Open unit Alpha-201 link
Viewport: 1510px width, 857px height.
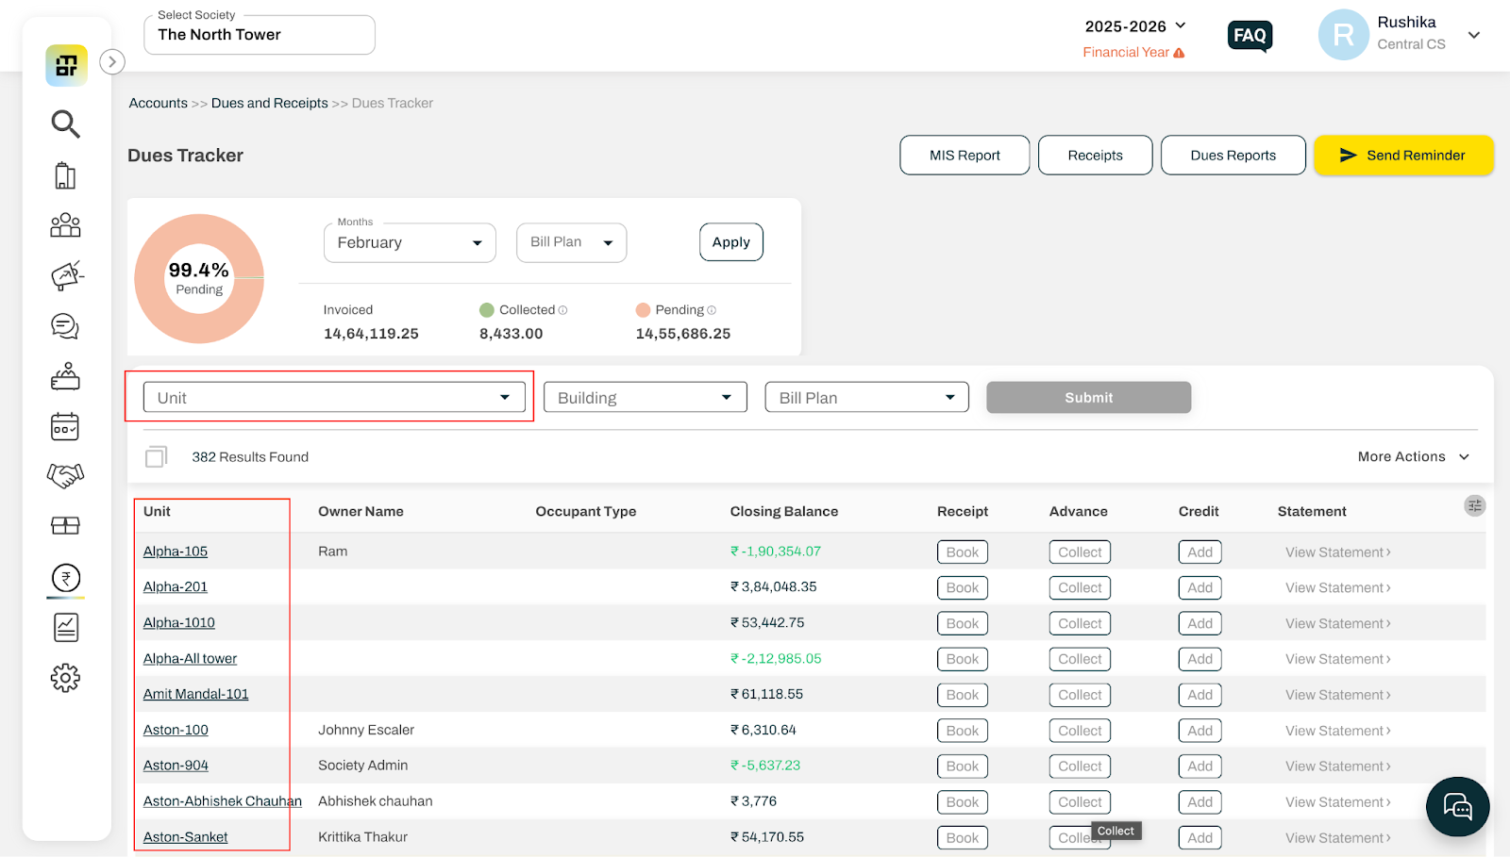point(176,587)
